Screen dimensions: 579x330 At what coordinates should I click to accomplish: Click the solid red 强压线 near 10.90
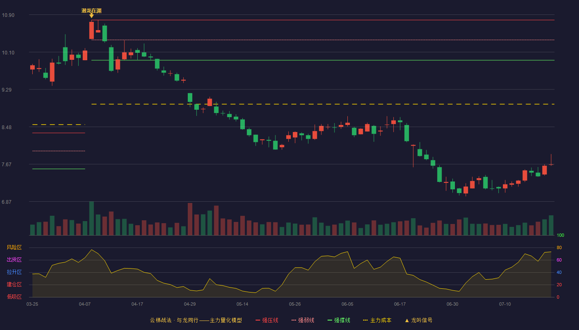pos(323,20)
